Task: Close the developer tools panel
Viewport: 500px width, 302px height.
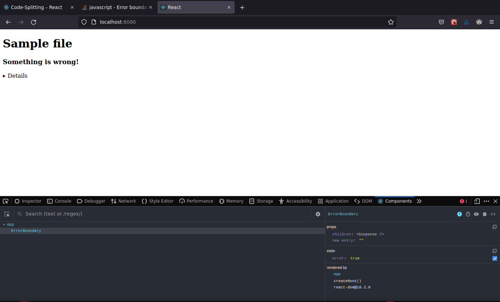Action: pyautogui.click(x=495, y=201)
